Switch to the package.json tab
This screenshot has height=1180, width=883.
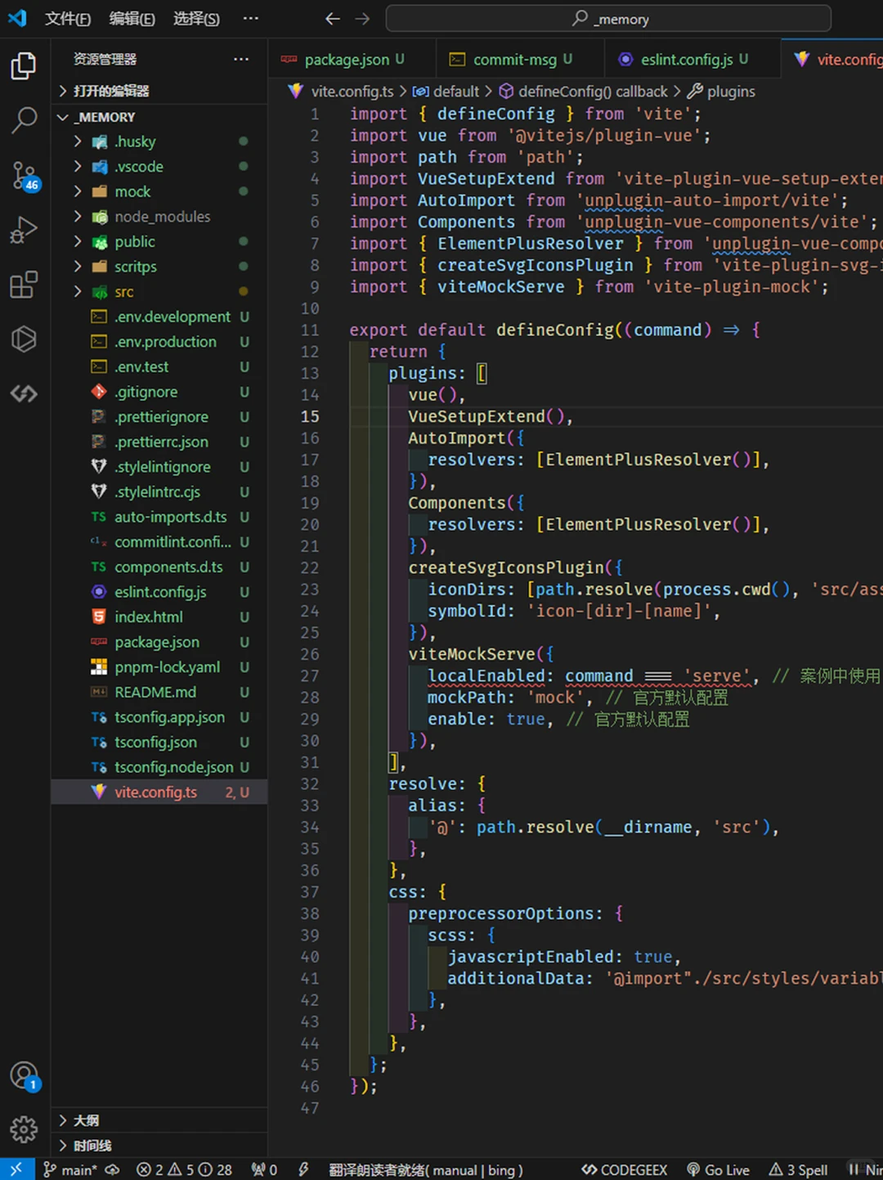click(352, 59)
